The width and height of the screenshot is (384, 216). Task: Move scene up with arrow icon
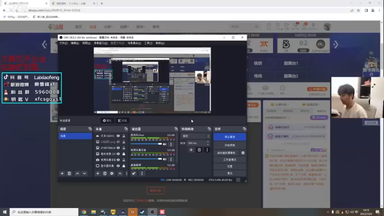(77, 173)
